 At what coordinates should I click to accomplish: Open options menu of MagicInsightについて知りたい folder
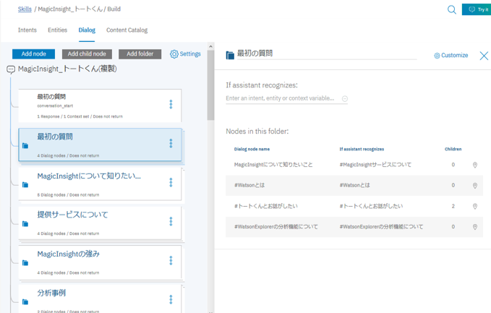pyautogui.click(x=171, y=182)
